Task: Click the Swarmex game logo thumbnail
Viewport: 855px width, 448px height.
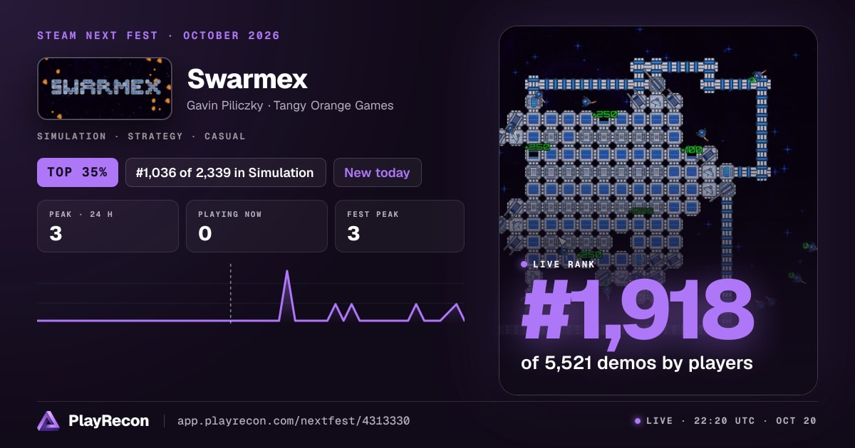Action: (105, 88)
